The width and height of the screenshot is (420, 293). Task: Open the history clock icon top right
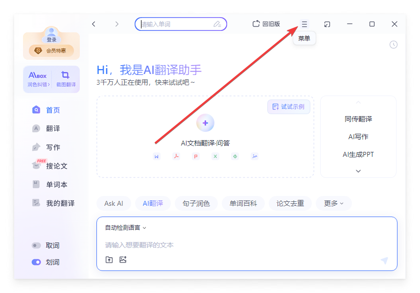(393, 45)
